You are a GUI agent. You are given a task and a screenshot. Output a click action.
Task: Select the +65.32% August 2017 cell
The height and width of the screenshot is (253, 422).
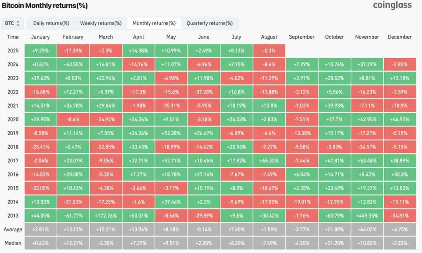[x=269, y=160]
